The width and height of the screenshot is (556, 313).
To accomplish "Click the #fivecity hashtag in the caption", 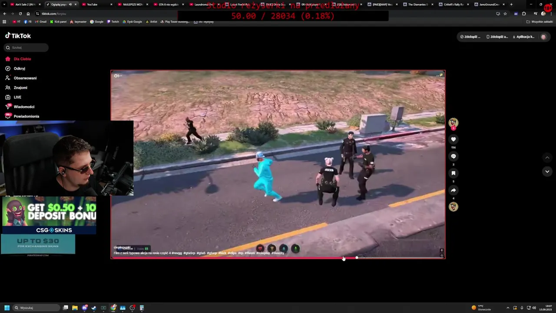I will click(x=278, y=253).
